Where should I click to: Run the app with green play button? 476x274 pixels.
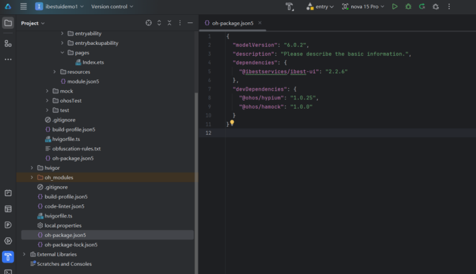[395, 6]
